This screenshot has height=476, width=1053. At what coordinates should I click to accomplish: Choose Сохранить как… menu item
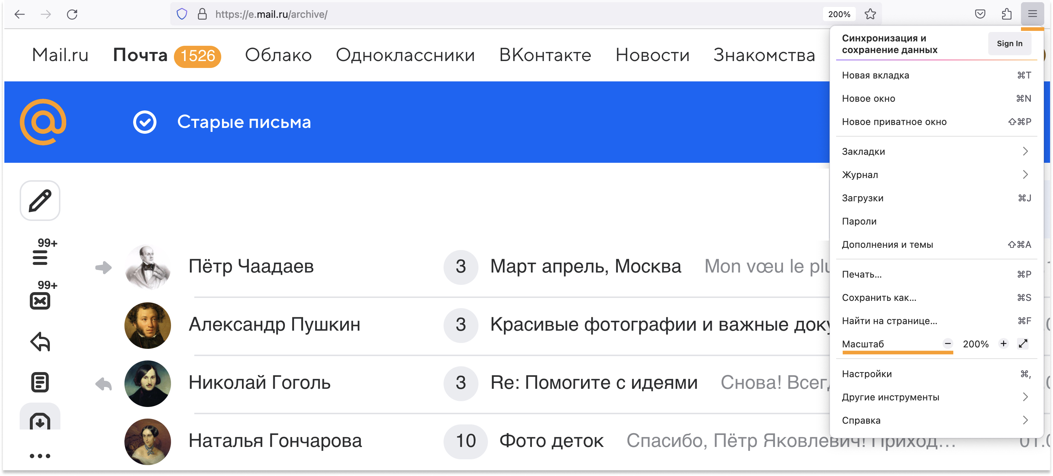(936, 298)
